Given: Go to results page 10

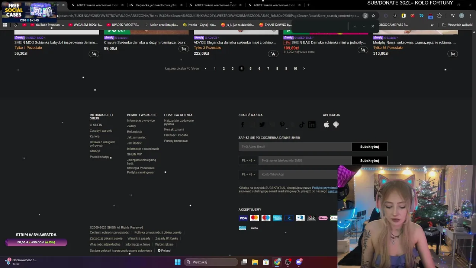Looking at the screenshot, I should pyautogui.click(x=295, y=68).
